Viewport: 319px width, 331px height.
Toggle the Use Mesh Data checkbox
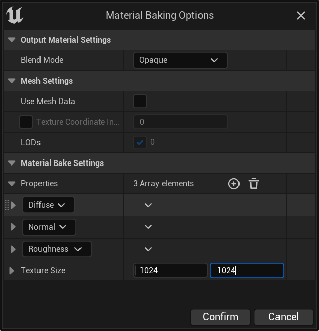click(x=140, y=102)
